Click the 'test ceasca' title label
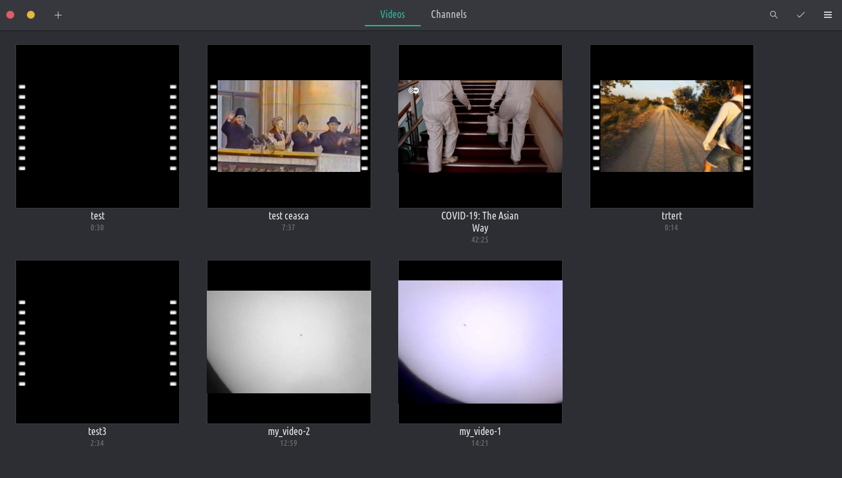Image resolution: width=842 pixels, height=478 pixels. [x=288, y=216]
